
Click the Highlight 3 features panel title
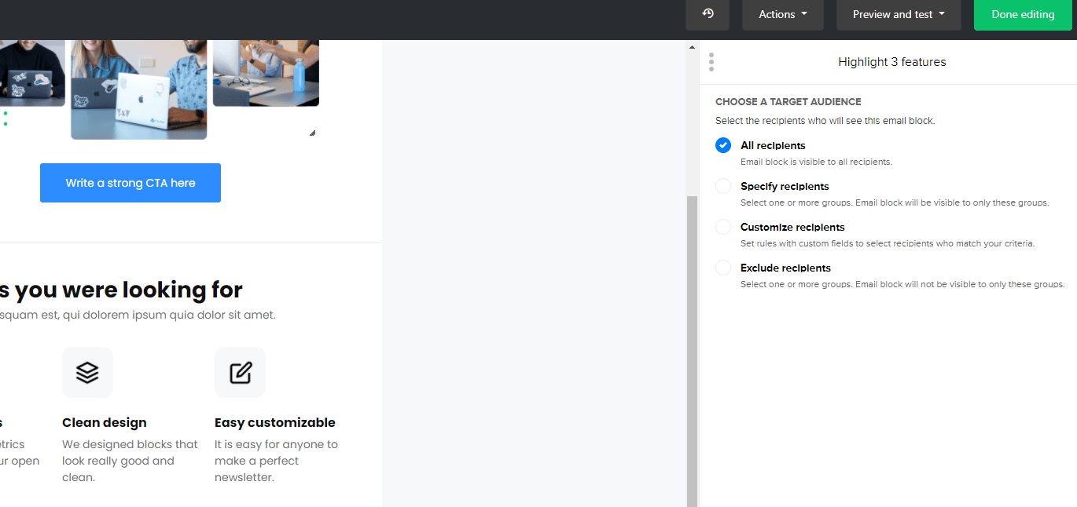point(891,62)
